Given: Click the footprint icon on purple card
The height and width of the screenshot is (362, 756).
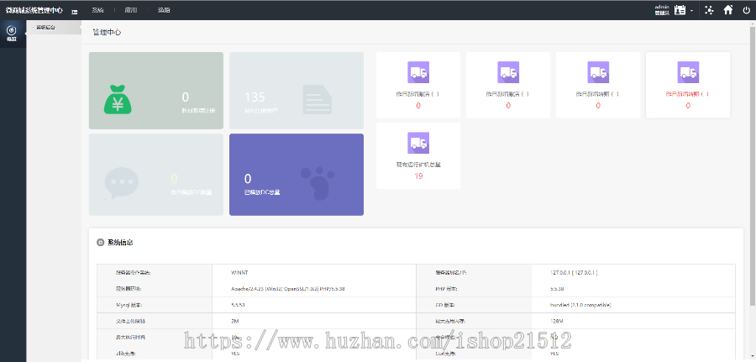Looking at the screenshot, I should pos(318,184).
